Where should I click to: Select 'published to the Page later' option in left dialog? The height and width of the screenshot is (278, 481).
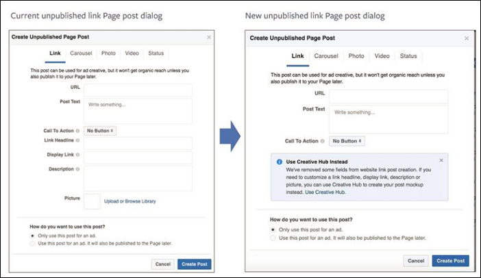33,243
